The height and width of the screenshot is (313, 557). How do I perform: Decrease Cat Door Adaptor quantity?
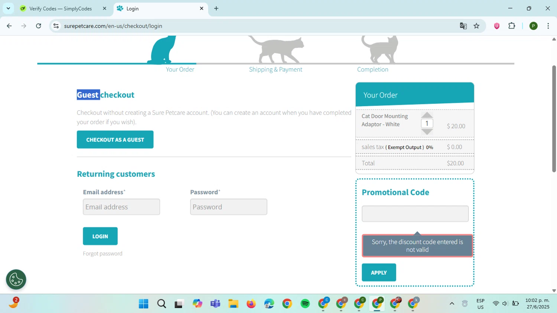(x=427, y=132)
